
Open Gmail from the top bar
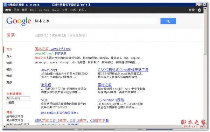pos(56,10)
